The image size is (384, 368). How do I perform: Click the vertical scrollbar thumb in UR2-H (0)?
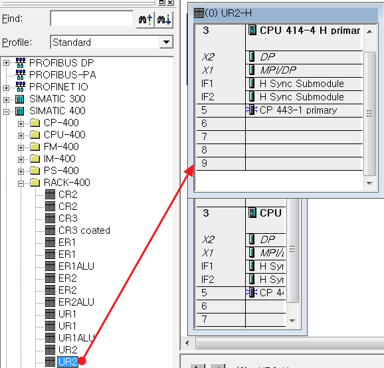[369, 114]
